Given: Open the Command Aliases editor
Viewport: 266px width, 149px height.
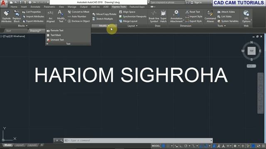Looking at the screenshot, I should point(210,16).
